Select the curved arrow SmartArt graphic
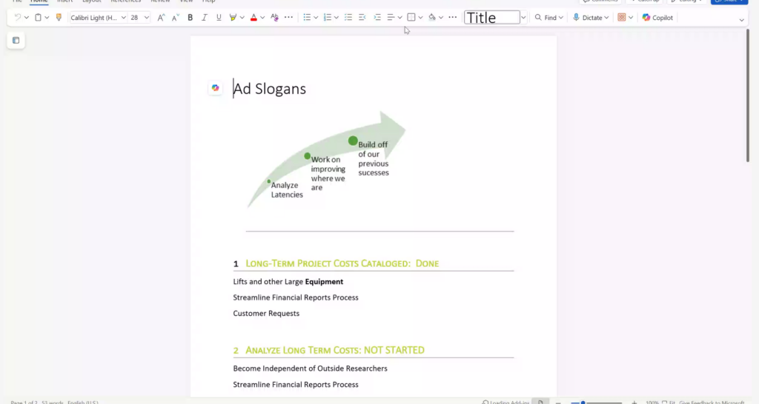 [327, 160]
